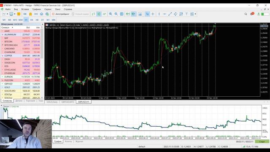Select the M1 timeframe
The width and height of the screenshot is (270, 152).
click(x=4, y=20)
